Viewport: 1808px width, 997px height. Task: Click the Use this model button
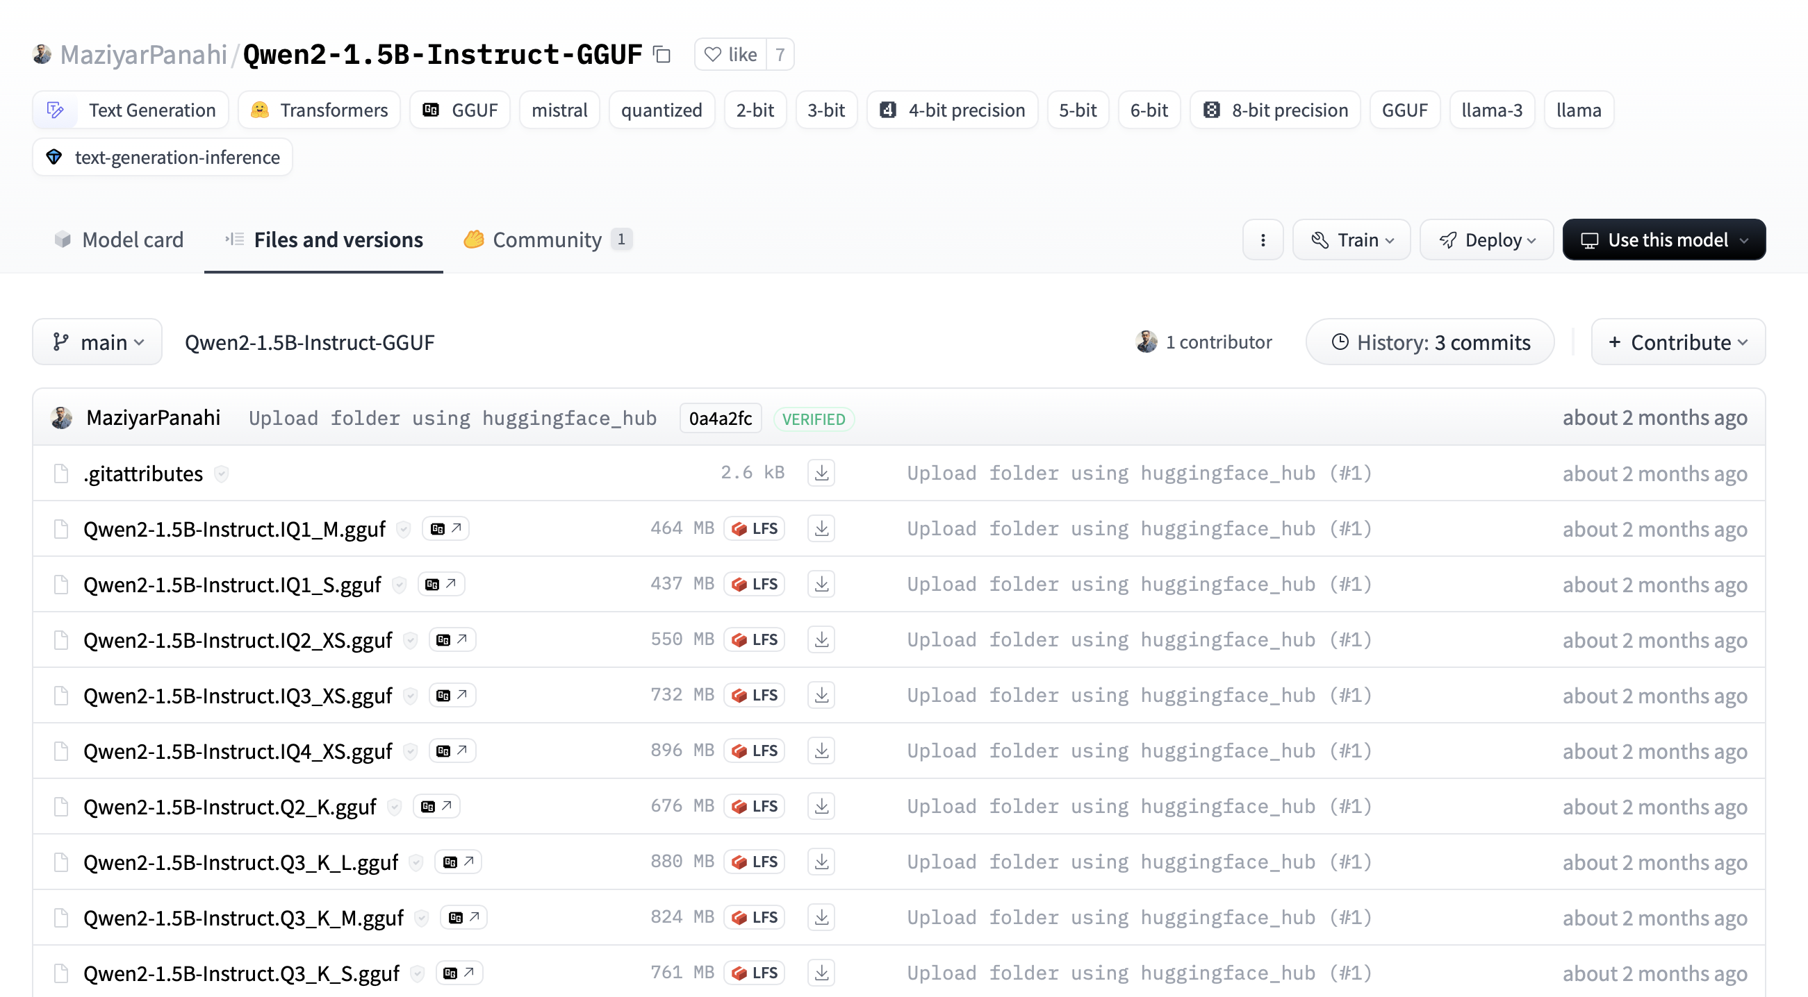1663,240
